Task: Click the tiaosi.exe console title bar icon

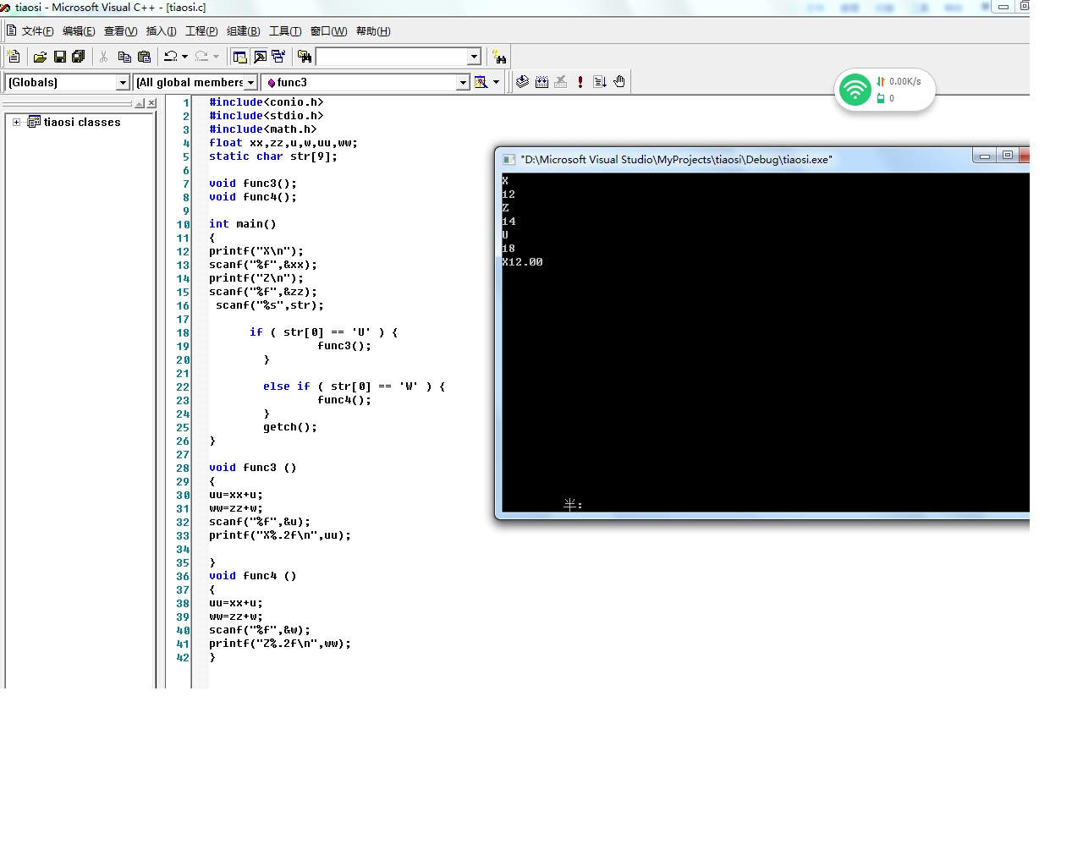Action: coord(509,159)
